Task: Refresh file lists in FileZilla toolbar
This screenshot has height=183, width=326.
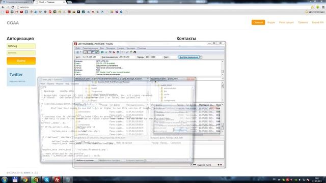Action: (102, 52)
